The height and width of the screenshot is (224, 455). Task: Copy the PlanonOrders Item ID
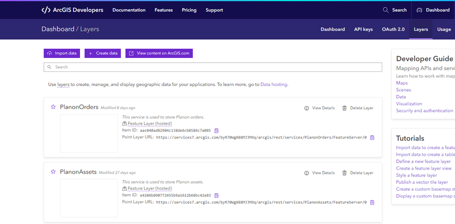(x=216, y=131)
